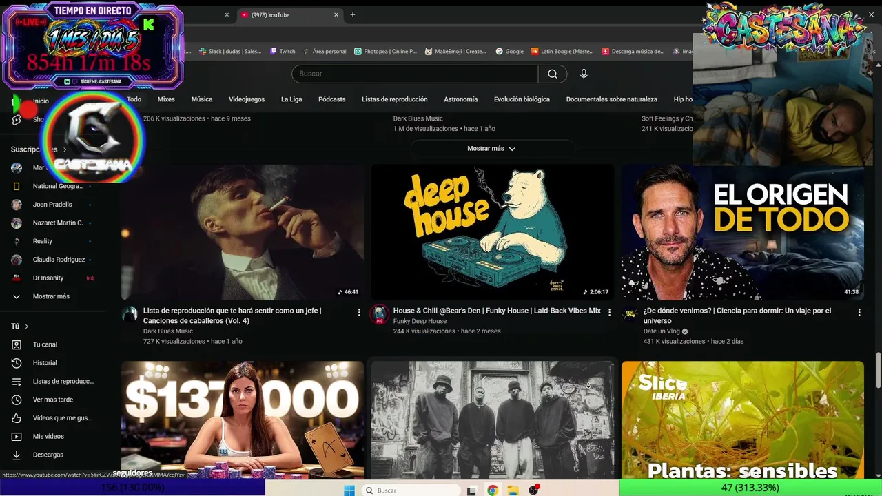Start voice search with the microphone icon
This screenshot has width=882, height=496.
point(584,74)
